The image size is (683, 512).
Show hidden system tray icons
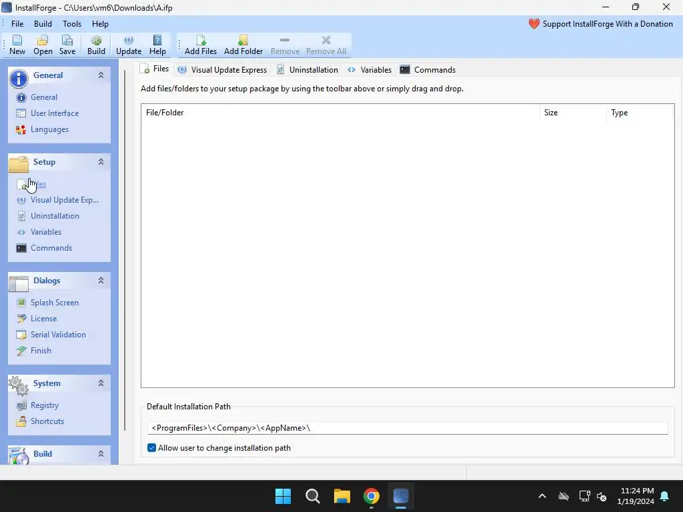(x=542, y=496)
